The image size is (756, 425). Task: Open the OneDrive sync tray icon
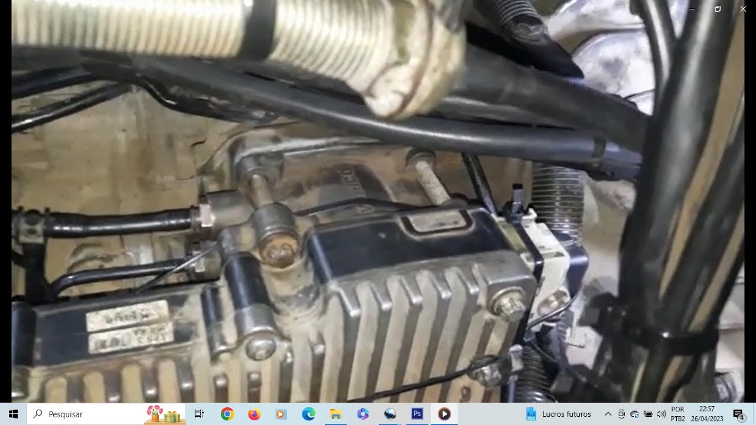tap(635, 414)
